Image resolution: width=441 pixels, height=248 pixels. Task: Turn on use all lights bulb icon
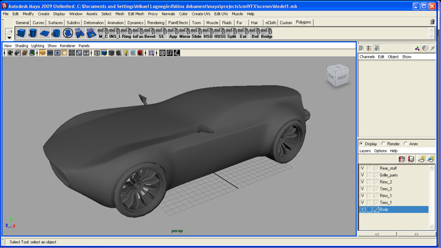point(126,53)
